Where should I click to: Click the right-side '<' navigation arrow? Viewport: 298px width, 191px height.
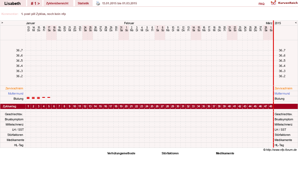point(296,23)
